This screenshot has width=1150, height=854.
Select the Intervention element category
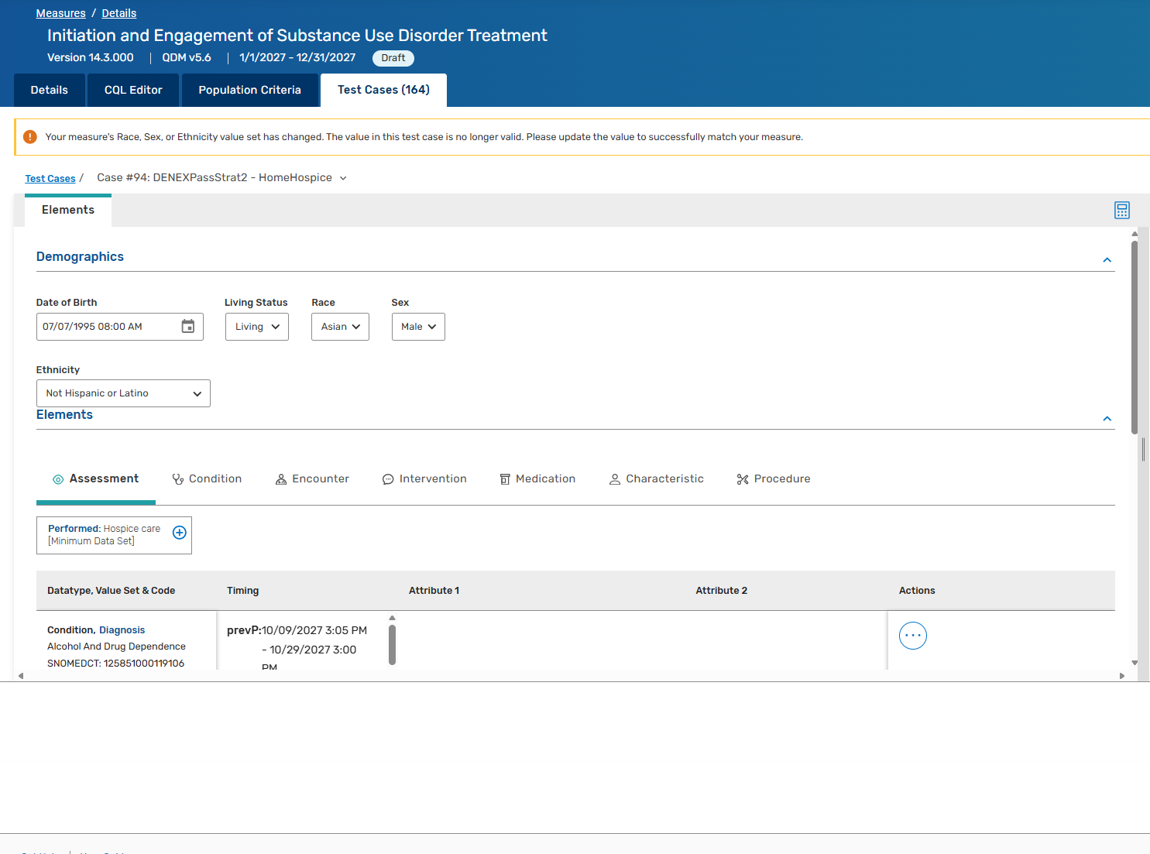pyautogui.click(x=424, y=479)
